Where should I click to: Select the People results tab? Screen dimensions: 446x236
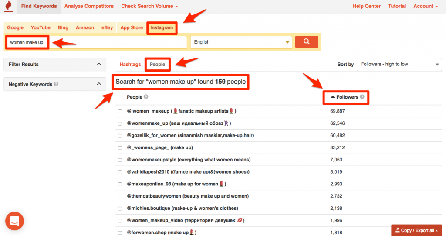coord(157,65)
